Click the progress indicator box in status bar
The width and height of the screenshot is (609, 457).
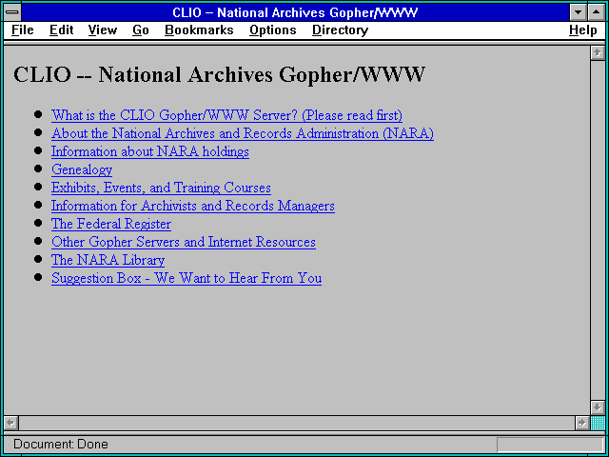[x=550, y=445]
